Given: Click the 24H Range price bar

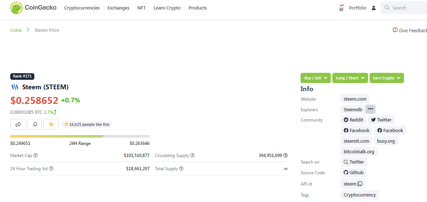Looking at the screenshot, I should point(80,136).
